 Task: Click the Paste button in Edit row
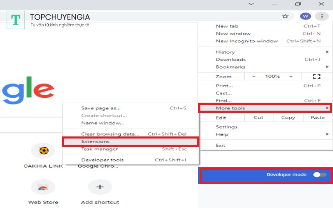pyautogui.click(x=317, y=118)
